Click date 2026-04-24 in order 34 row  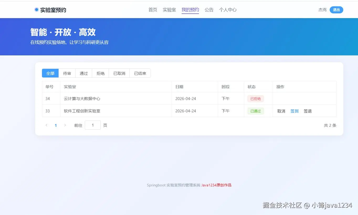point(186,99)
